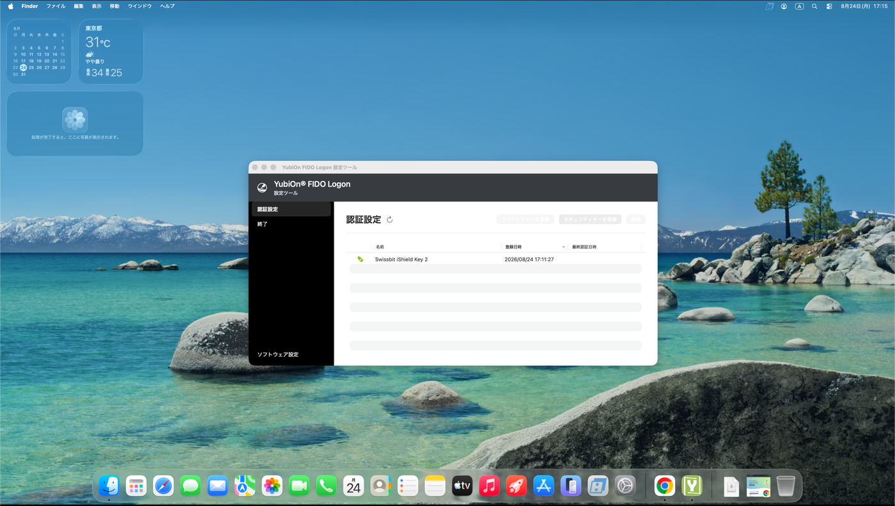Open Safari from the Dock

[x=164, y=486]
